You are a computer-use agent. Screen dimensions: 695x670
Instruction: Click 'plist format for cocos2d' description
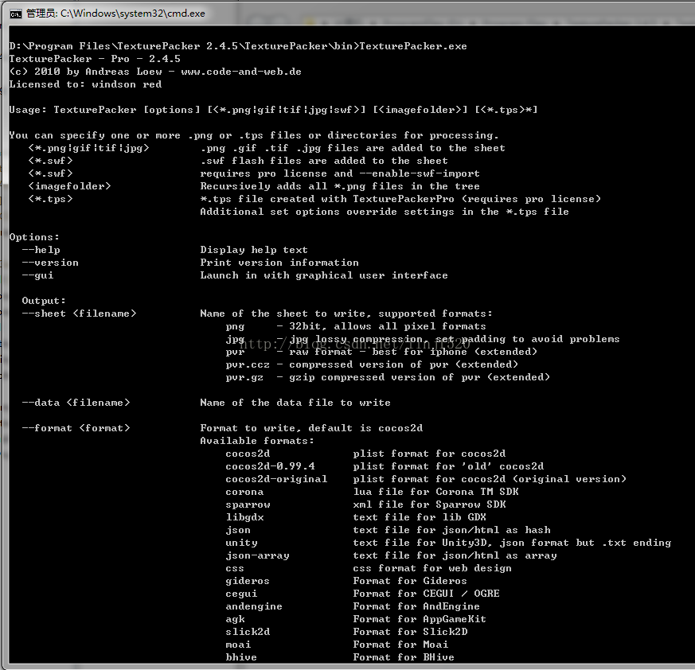[x=429, y=454]
